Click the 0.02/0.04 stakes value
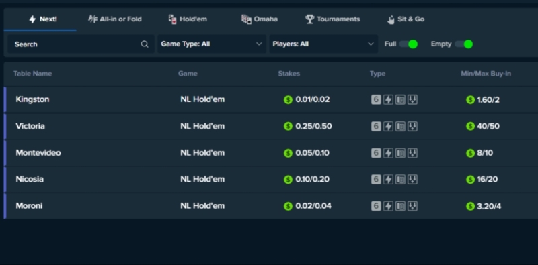The height and width of the screenshot is (265, 538). pos(313,206)
